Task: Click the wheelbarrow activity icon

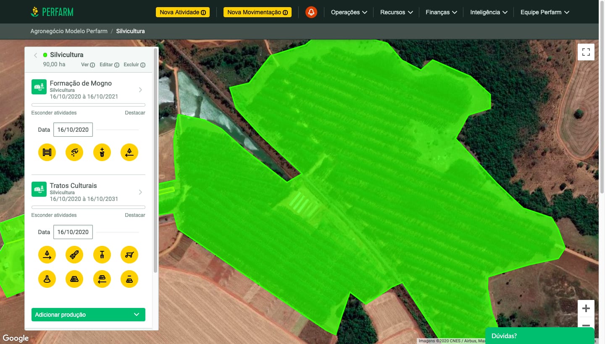Action: tap(129, 255)
